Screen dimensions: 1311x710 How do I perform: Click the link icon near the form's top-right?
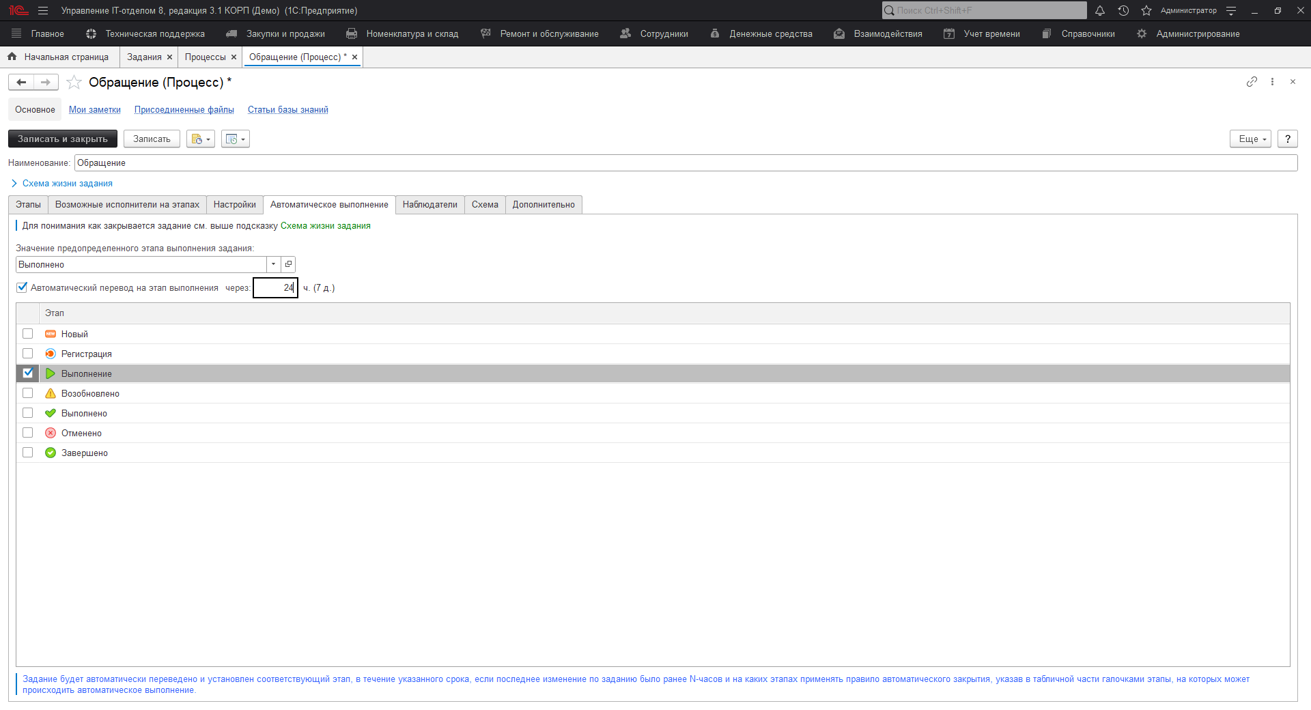1252,82
